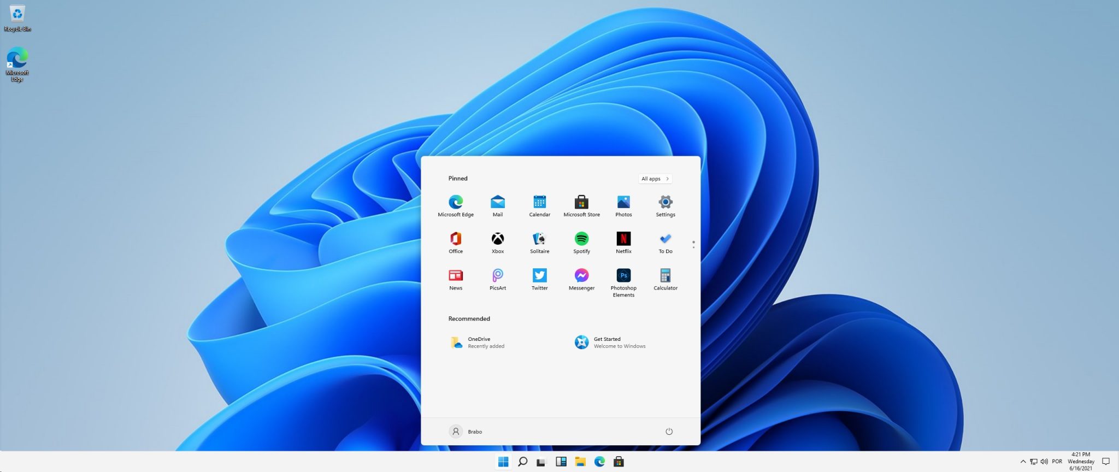The height and width of the screenshot is (472, 1119).
Task: Open network status in system tray
Action: tap(1033, 462)
